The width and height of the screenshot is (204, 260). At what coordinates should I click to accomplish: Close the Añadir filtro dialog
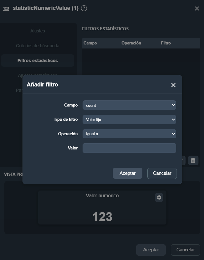pyautogui.click(x=173, y=85)
